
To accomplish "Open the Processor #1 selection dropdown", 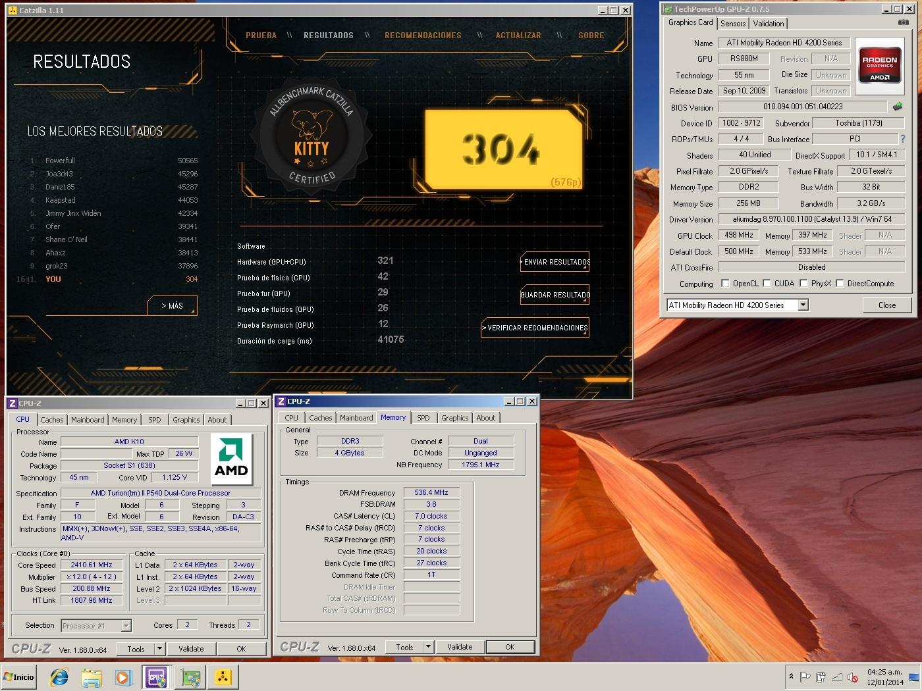I will click(x=126, y=626).
